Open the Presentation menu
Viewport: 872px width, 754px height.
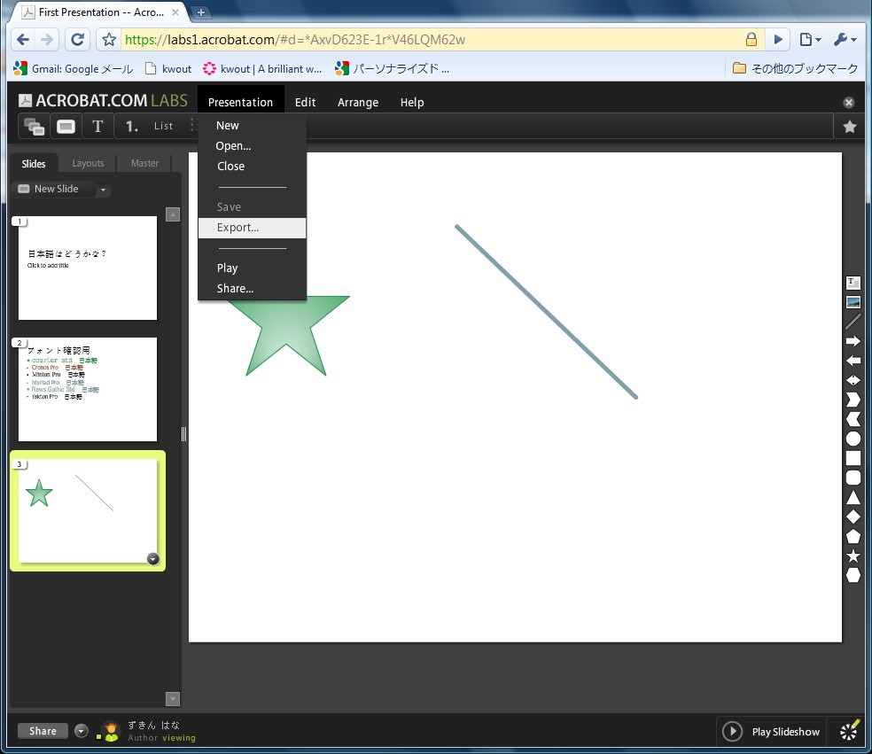(x=240, y=102)
